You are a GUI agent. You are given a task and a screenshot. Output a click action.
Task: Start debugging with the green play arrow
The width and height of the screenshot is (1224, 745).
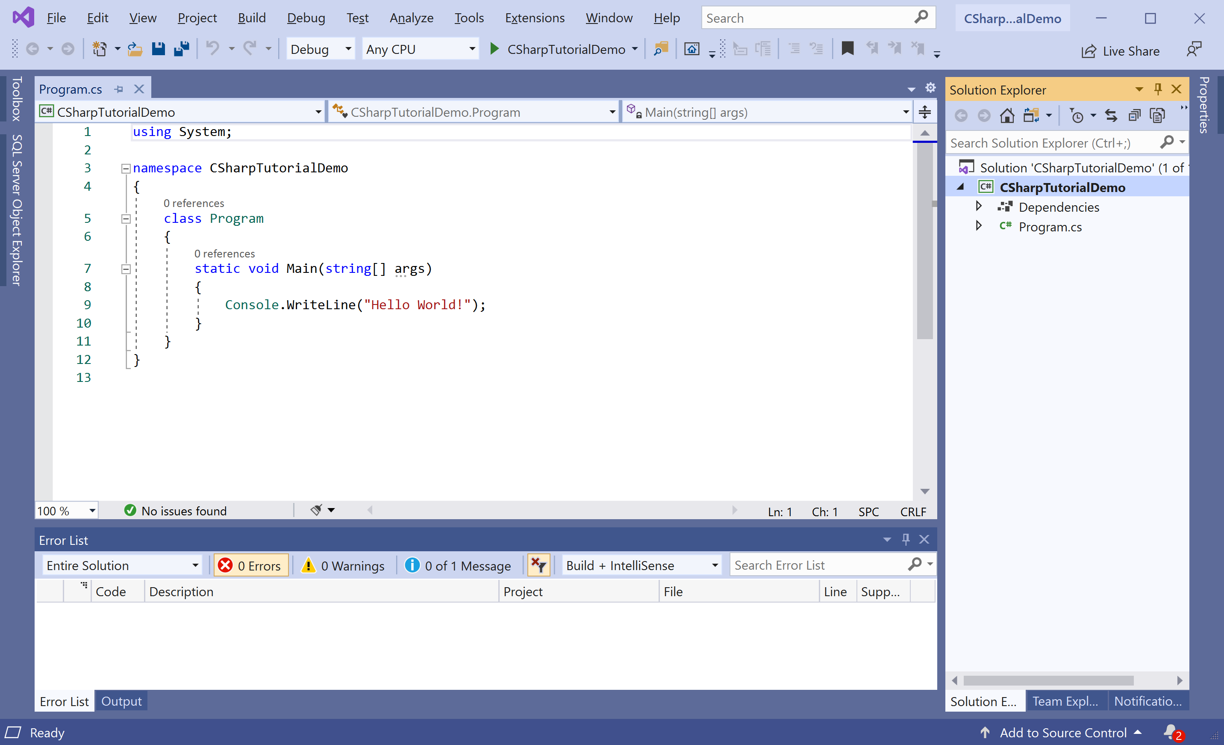pos(494,49)
